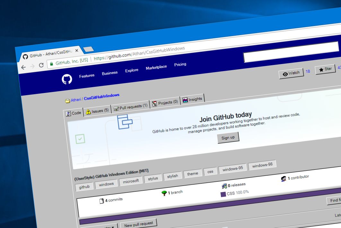This screenshot has height=228, width=341.
Task: Click the browser address bar URL
Action: click(x=139, y=53)
